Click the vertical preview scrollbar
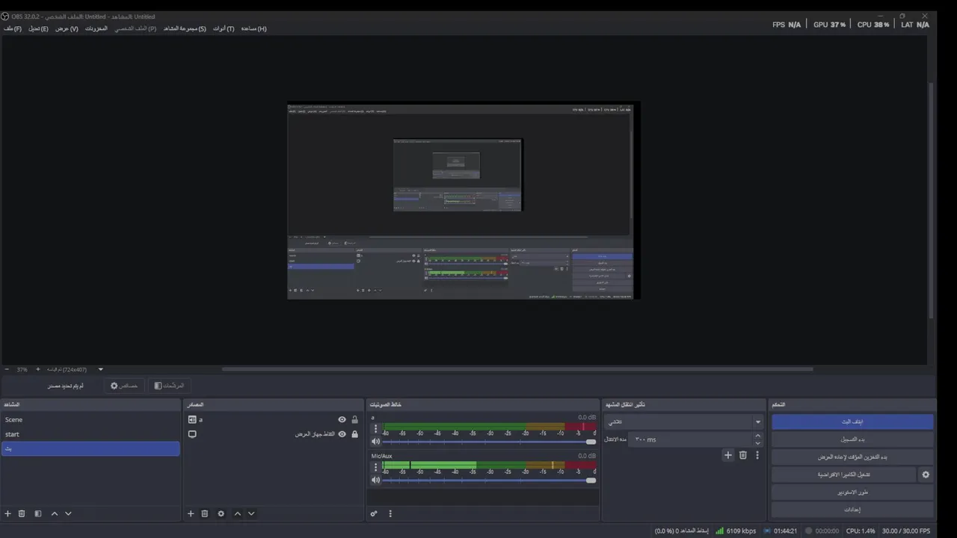957x538 pixels. point(931,200)
